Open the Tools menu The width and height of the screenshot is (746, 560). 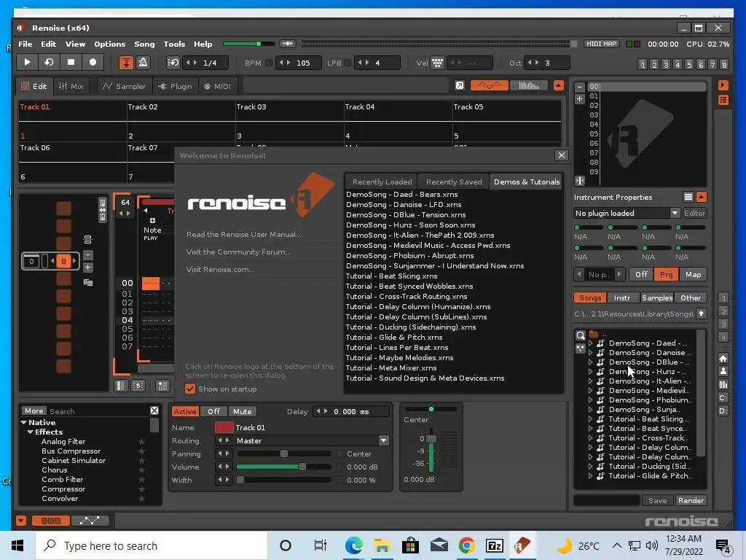174,44
